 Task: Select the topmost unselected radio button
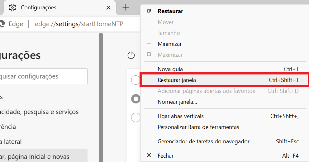pos(135,80)
